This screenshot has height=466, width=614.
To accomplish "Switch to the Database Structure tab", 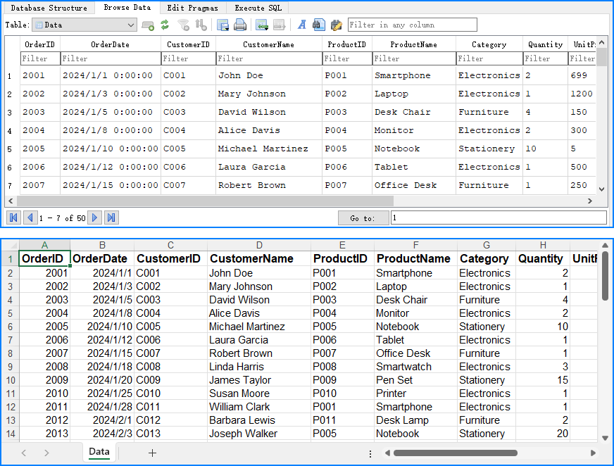I will pyautogui.click(x=49, y=8).
